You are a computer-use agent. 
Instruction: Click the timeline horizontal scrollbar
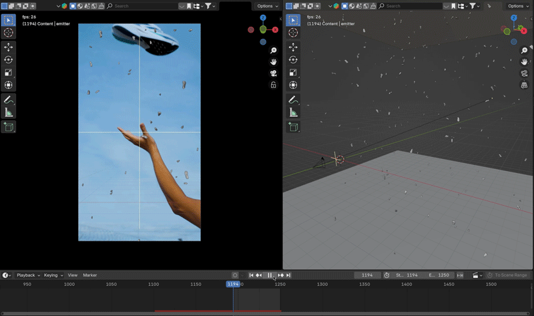(266, 313)
